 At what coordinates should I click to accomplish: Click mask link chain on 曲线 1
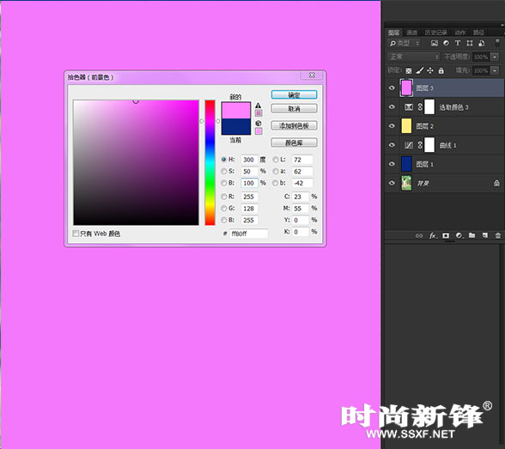tap(420, 145)
